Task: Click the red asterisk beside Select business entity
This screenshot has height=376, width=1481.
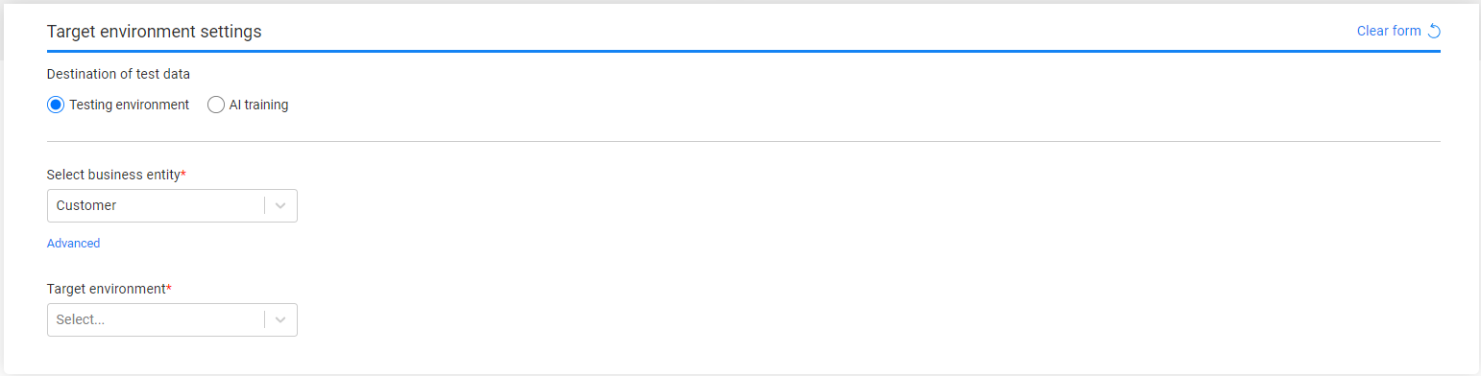Action: pyautogui.click(x=183, y=173)
